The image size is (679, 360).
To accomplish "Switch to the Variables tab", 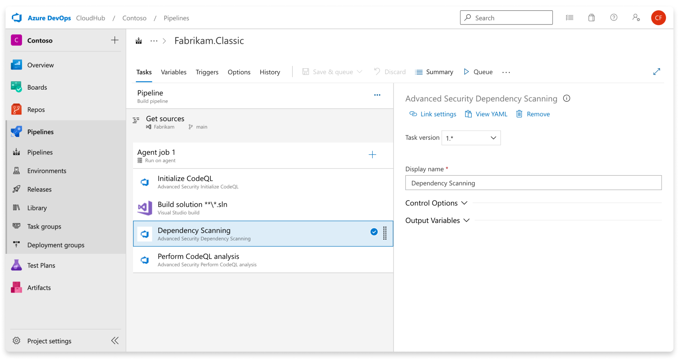I will 174,72.
